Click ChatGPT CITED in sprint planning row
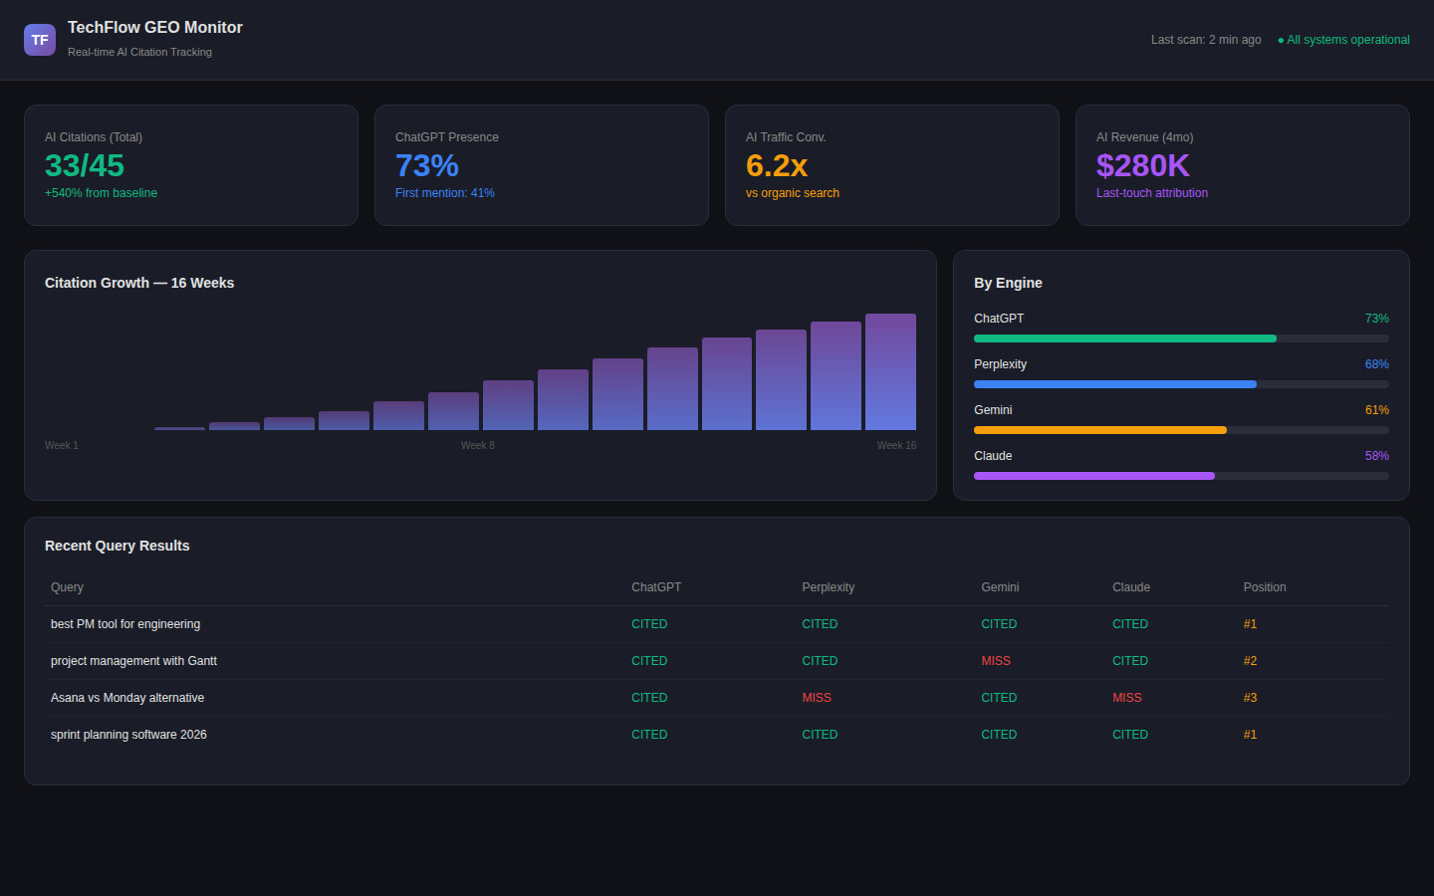The width and height of the screenshot is (1434, 896). point(649,735)
